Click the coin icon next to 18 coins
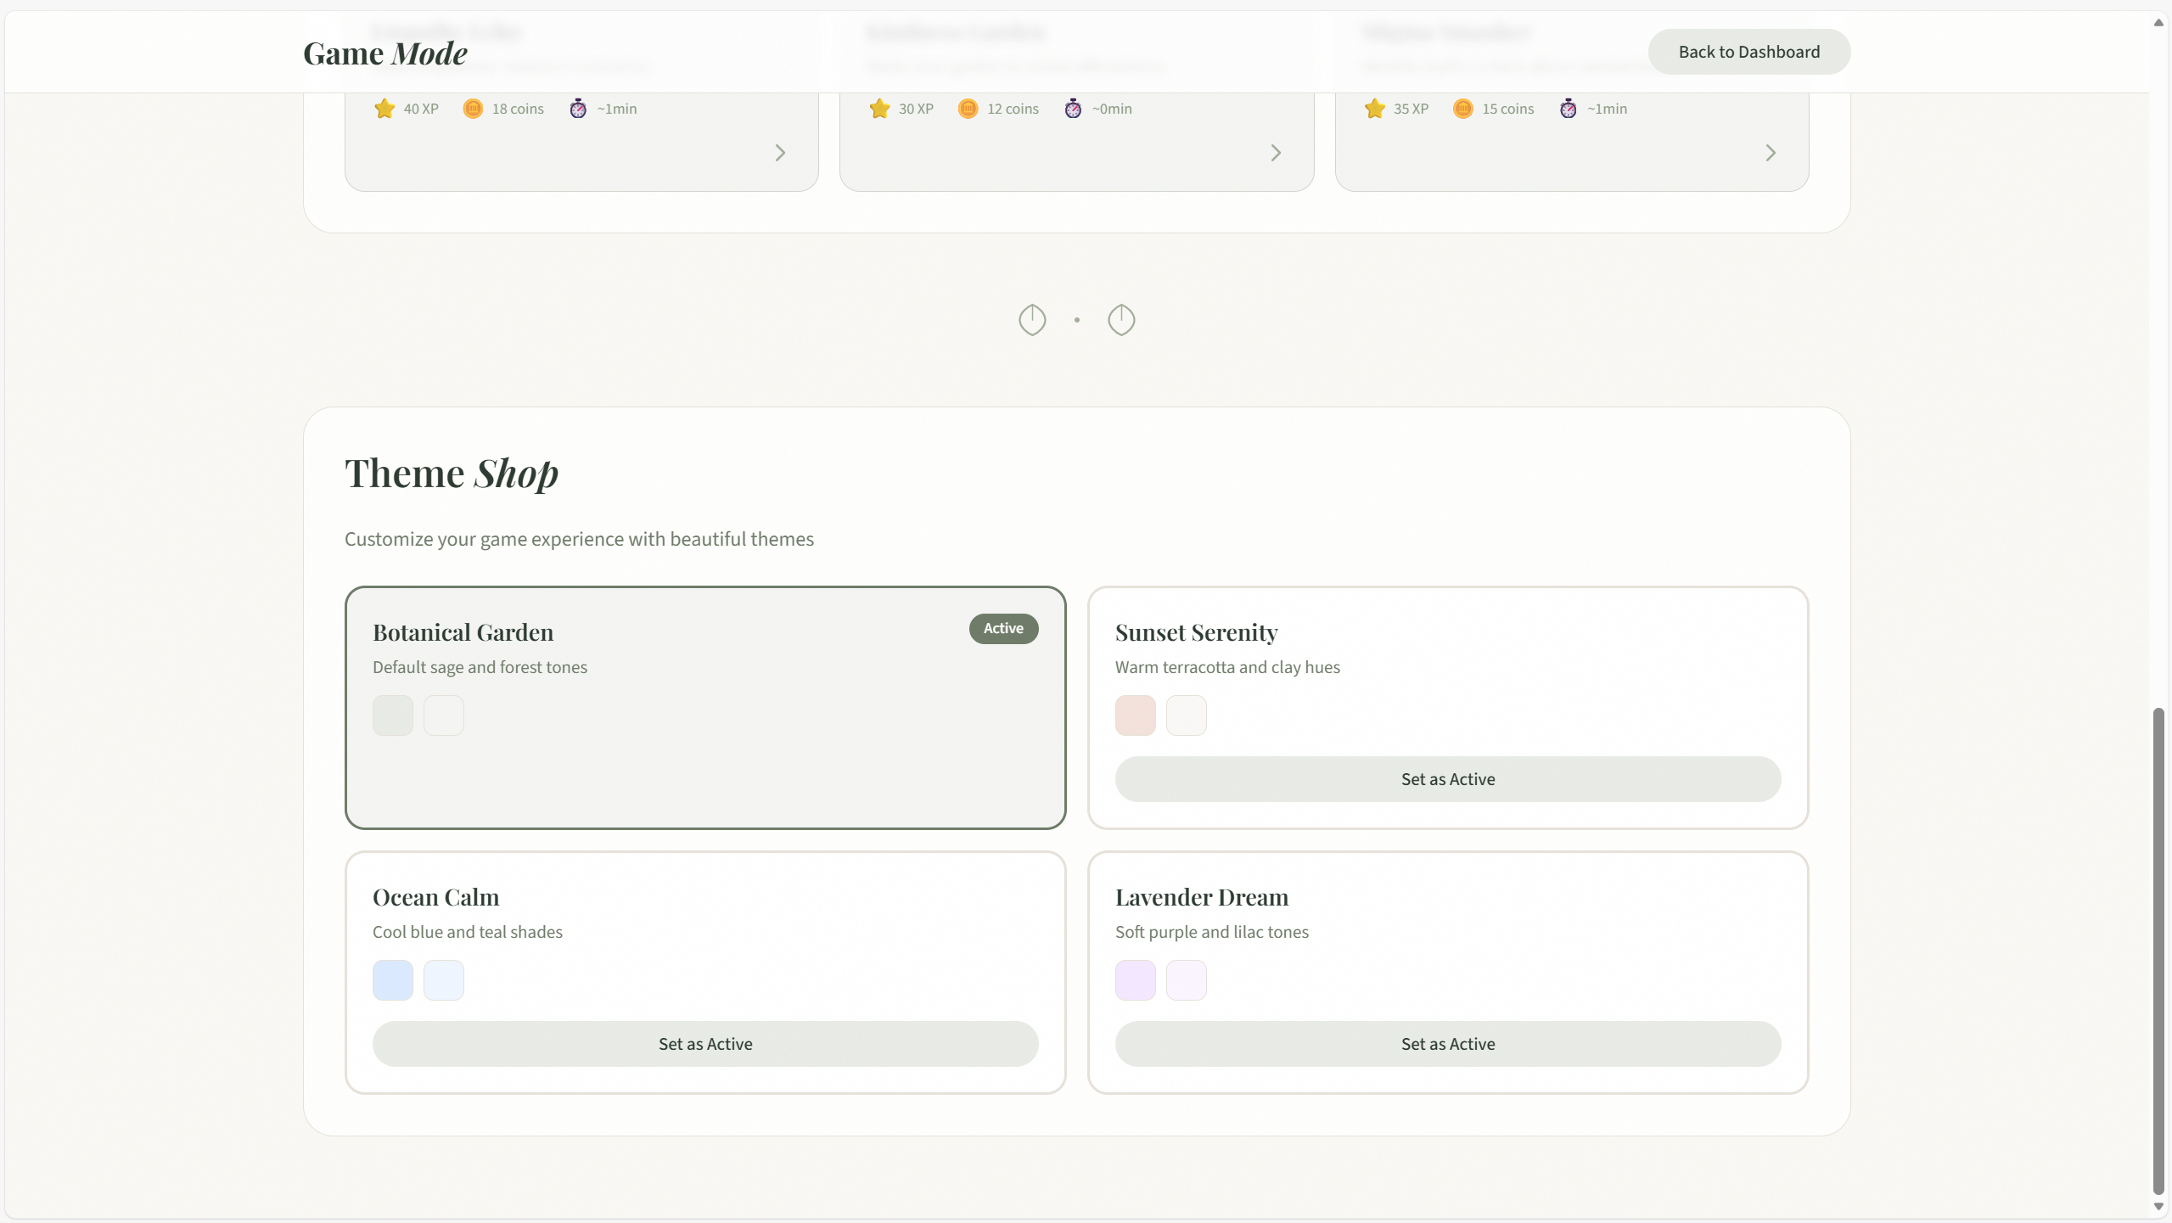This screenshot has width=2172, height=1223. coord(473,109)
